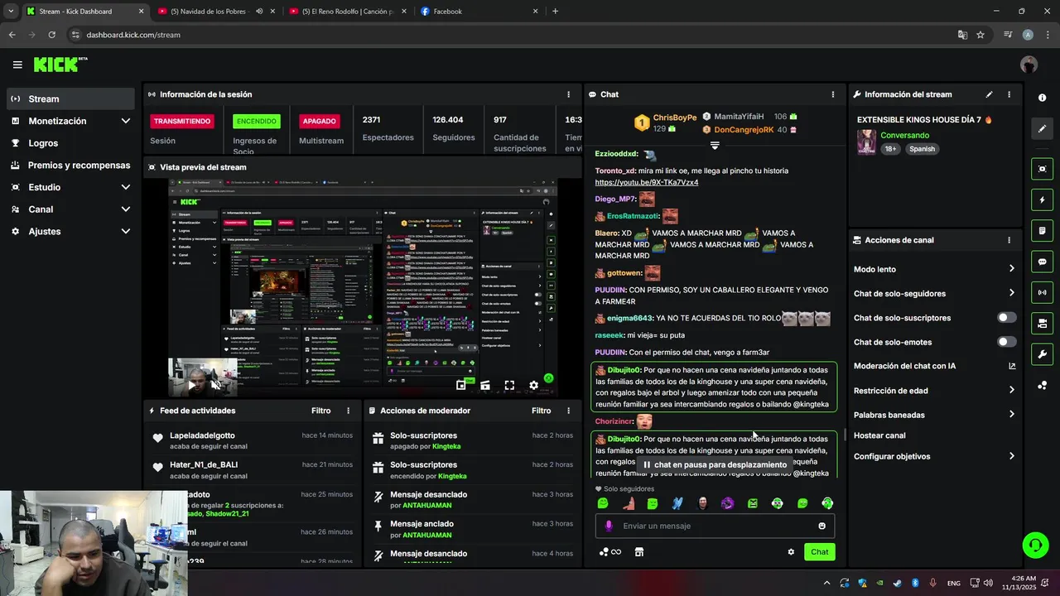Enter fullscreen in stream preview player
This screenshot has height=596, width=1060.
tap(509, 385)
